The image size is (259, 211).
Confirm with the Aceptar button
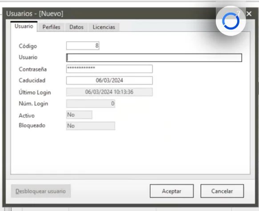click(172, 191)
